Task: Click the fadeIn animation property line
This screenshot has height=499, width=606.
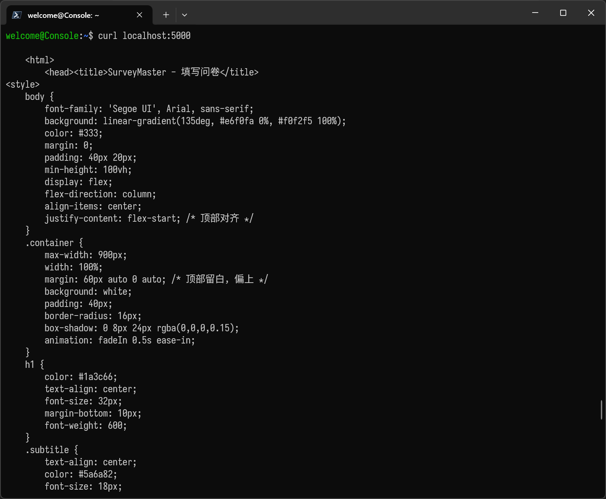Action: [x=120, y=340]
